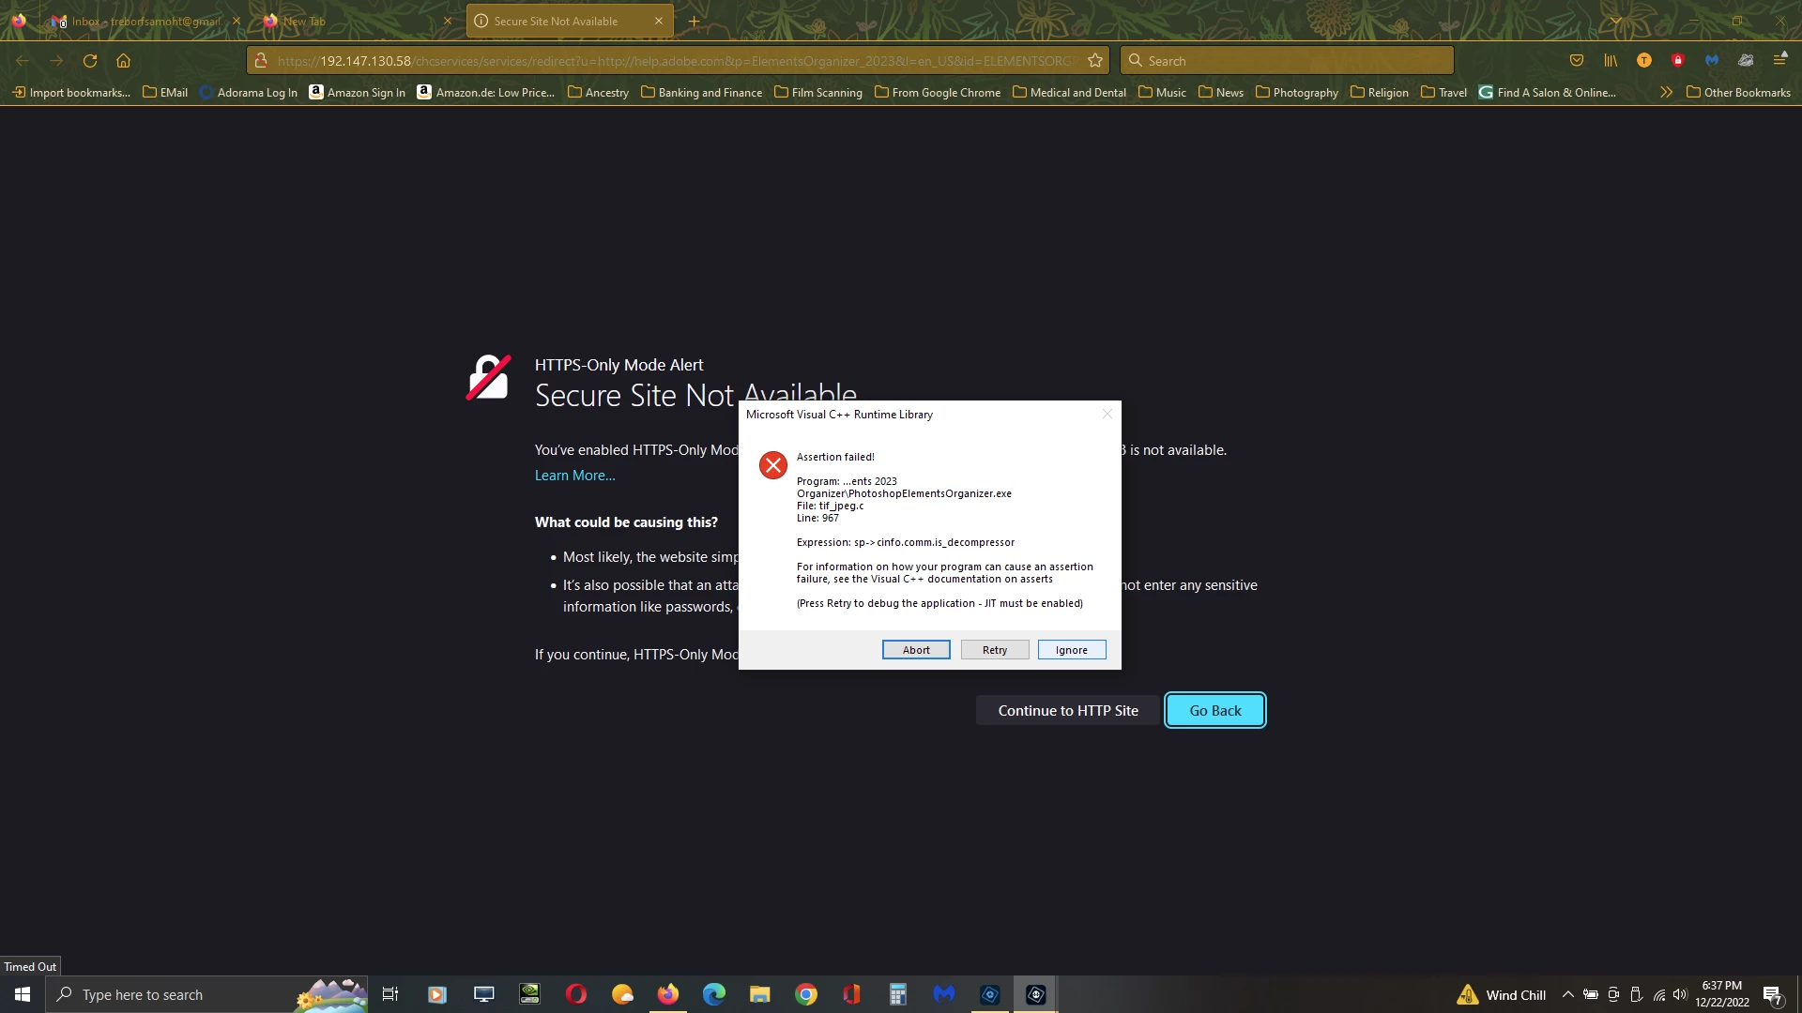Click the lock icon in the address bar
Image resolution: width=1802 pixels, height=1013 pixels.
(x=262, y=61)
